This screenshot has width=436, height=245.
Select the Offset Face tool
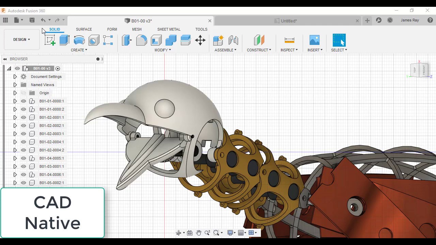pos(185,40)
